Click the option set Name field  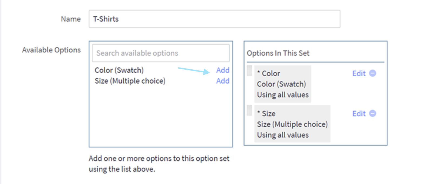(x=214, y=19)
